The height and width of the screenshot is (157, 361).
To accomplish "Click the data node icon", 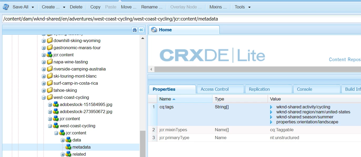I will point(68,140).
